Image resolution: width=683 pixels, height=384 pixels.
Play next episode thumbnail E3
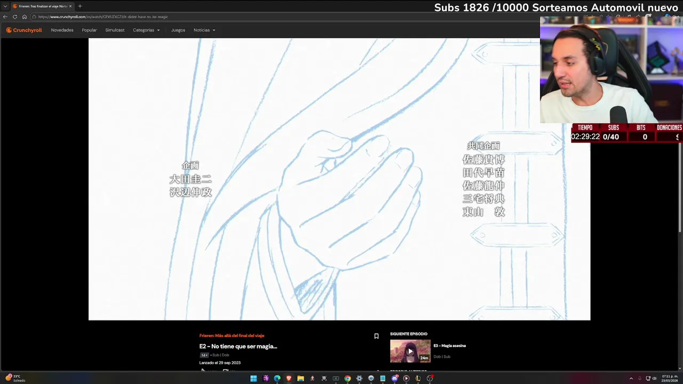click(x=410, y=351)
